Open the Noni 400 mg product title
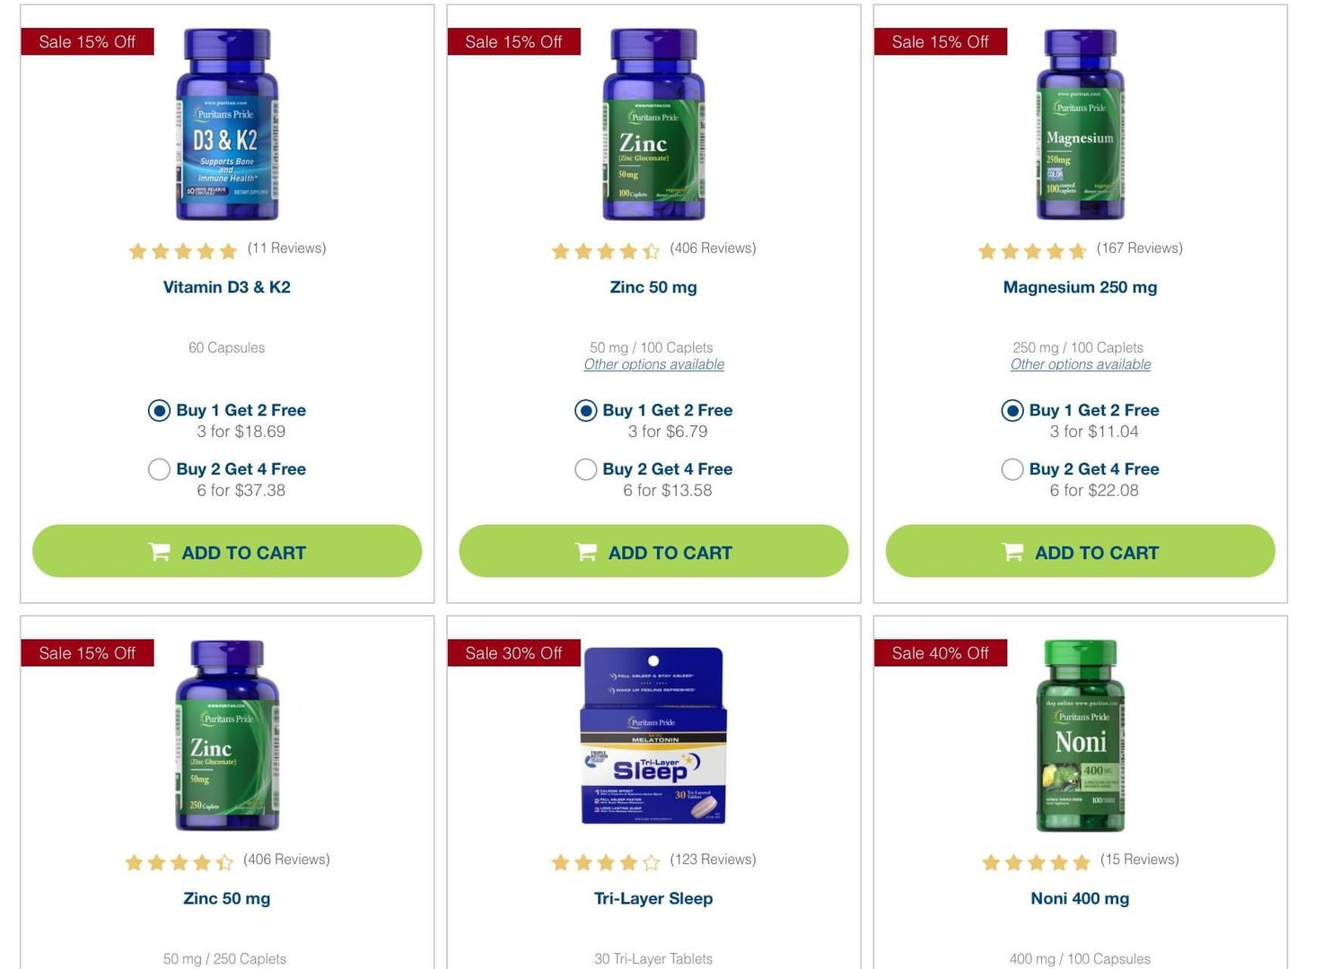The image size is (1323, 969). tap(1080, 898)
